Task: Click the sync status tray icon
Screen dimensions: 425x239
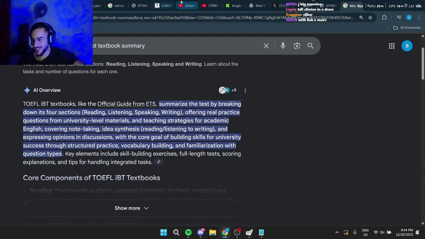Action: pyautogui.click(x=346, y=232)
